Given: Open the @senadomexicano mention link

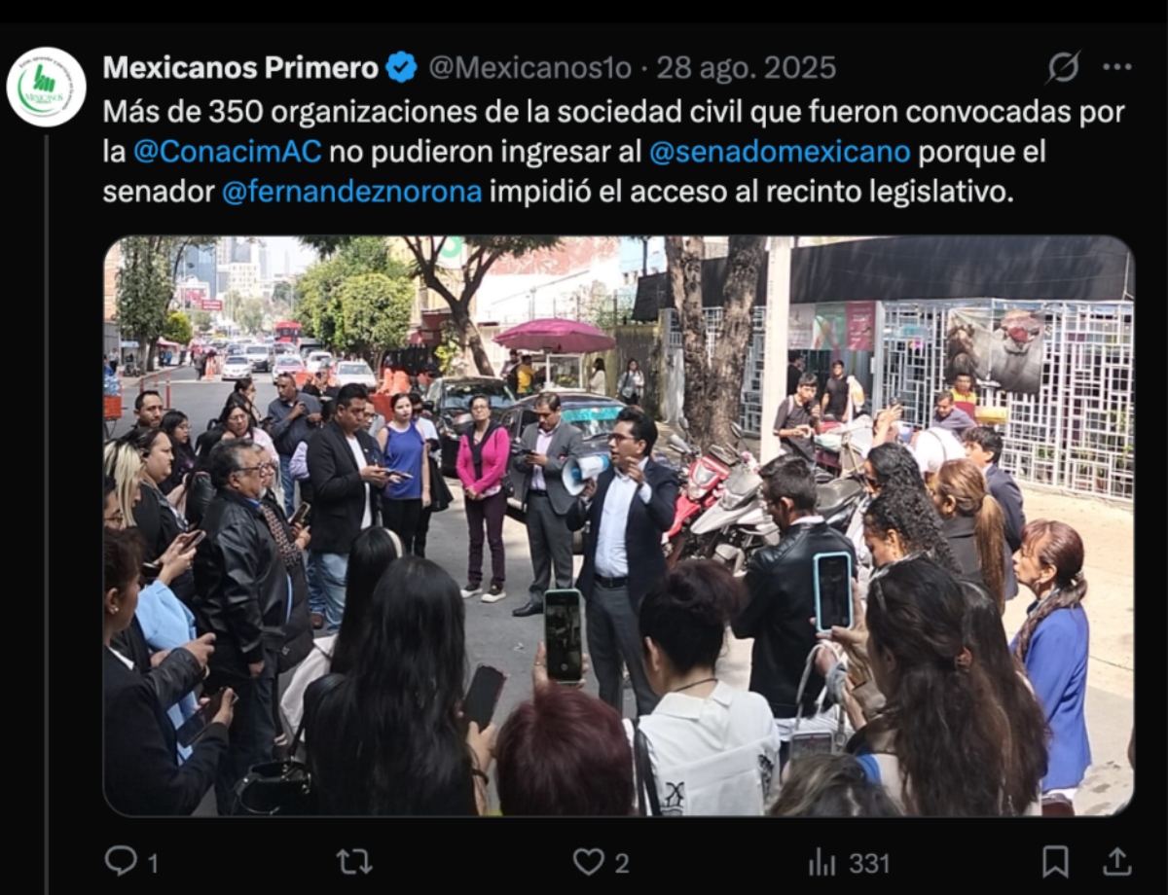Looking at the screenshot, I should click(780, 153).
